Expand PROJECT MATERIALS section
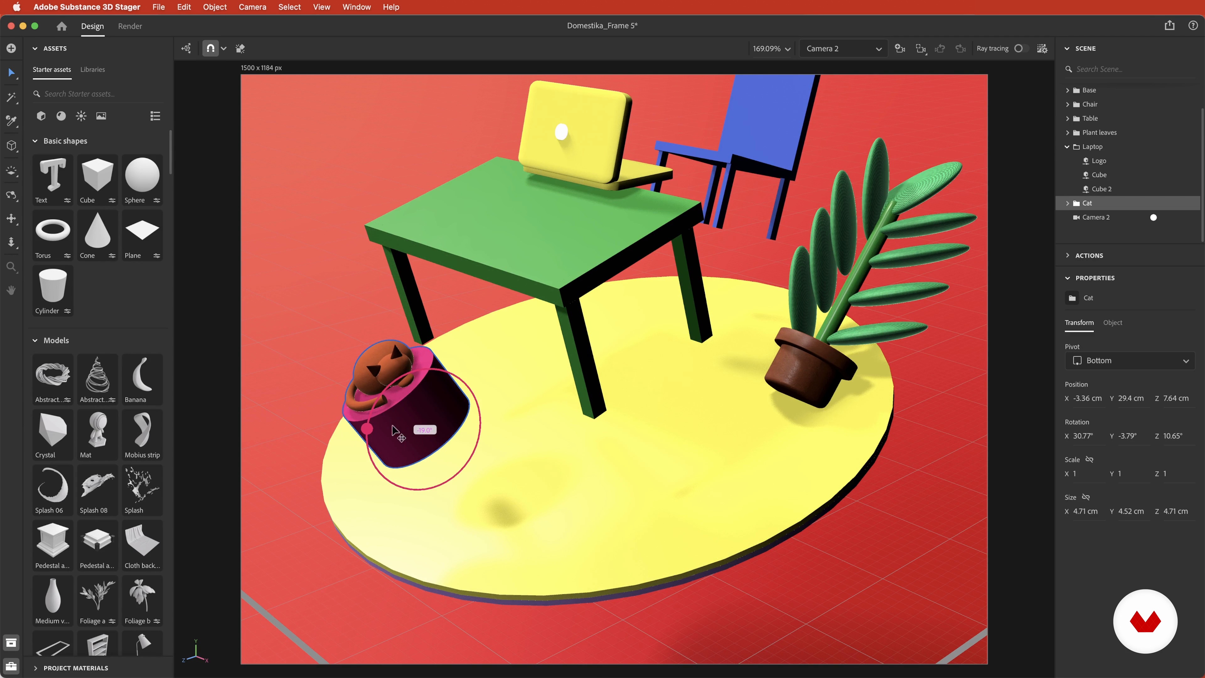 pos(35,668)
